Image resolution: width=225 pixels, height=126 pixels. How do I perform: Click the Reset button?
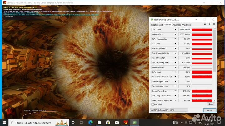pyautogui.click(x=211, y=104)
